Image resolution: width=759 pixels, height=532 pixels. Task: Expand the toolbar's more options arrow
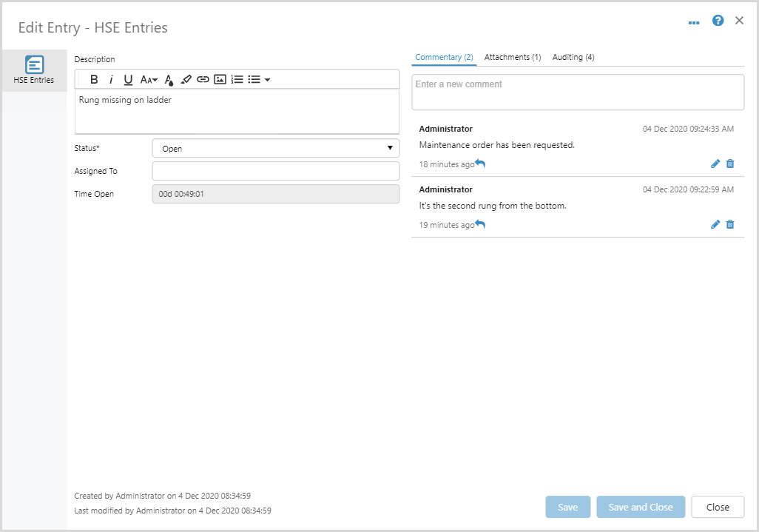pyautogui.click(x=267, y=80)
